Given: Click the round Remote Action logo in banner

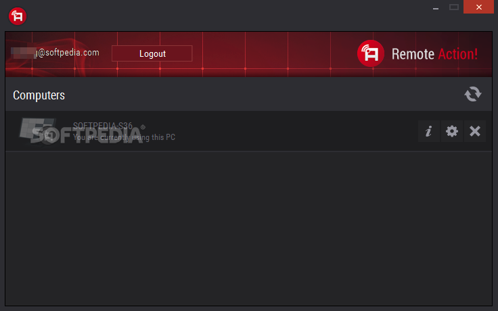Looking at the screenshot, I should coord(370,53).
